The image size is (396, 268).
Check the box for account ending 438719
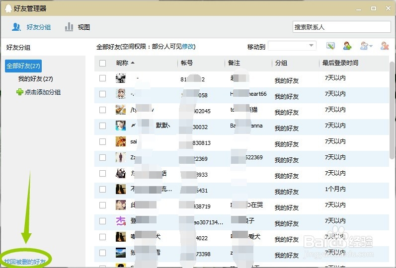pyautogui.click(x=102, y=205)
